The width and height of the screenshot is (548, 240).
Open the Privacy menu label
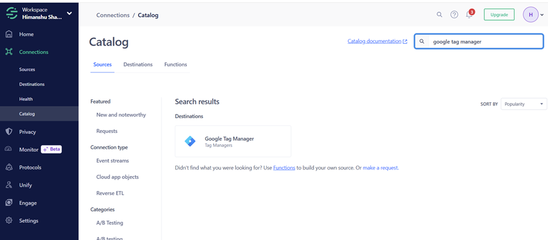pyautogui.click(x=27, y=132)
